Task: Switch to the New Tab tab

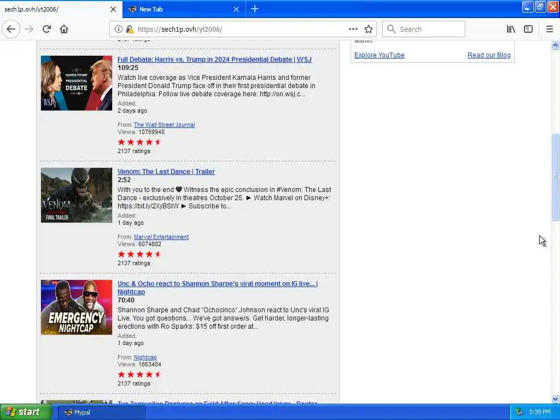Action: (x=184, y=9)
